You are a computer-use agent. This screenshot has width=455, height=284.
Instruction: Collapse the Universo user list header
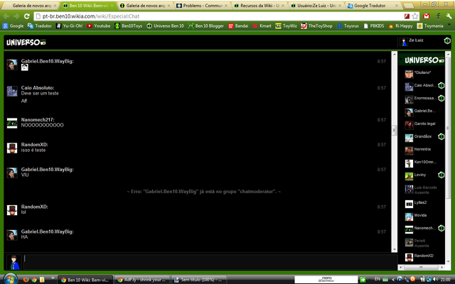422,60
